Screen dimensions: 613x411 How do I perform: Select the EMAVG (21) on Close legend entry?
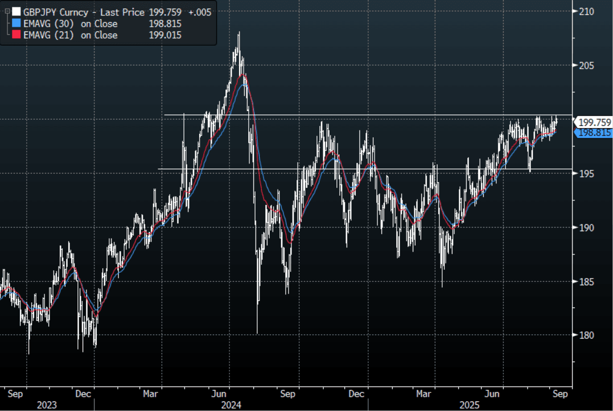[71, 35]
